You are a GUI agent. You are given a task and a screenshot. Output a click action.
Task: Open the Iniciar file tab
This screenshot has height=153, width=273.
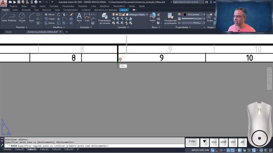[x=9, y=32]
